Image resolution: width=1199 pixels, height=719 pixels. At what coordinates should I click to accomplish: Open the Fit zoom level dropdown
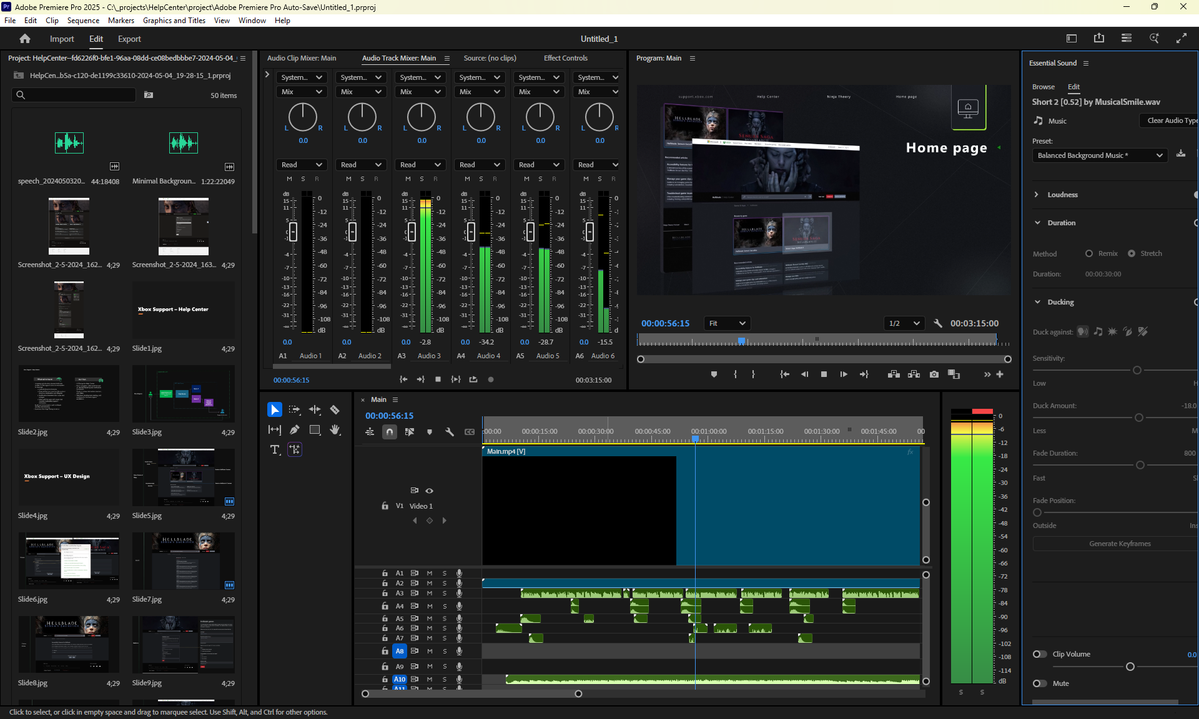click(727, 323)
